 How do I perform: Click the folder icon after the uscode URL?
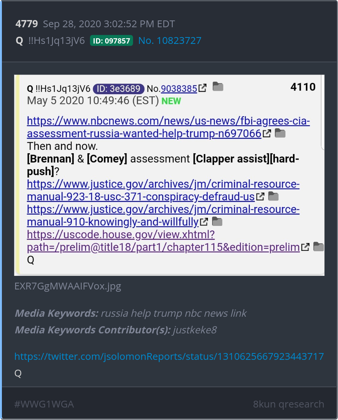(318, 247)
